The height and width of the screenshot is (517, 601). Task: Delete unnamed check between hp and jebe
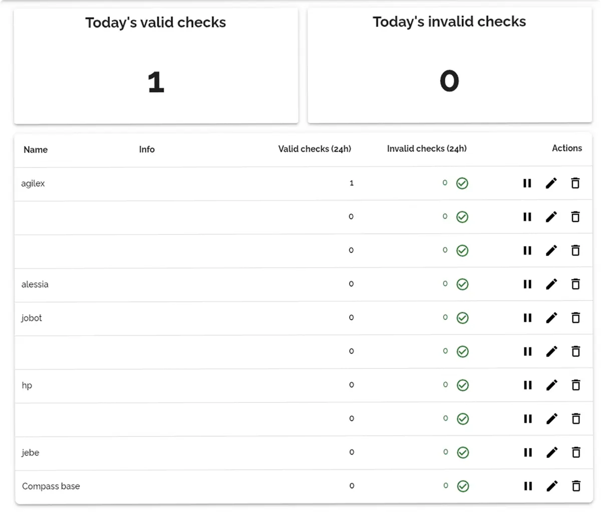(x=576, y=419)
